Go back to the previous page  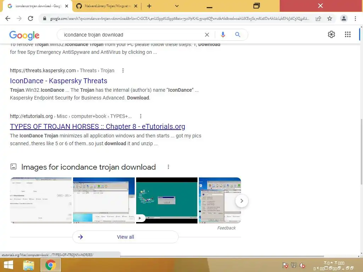click(x=8, y=18)
